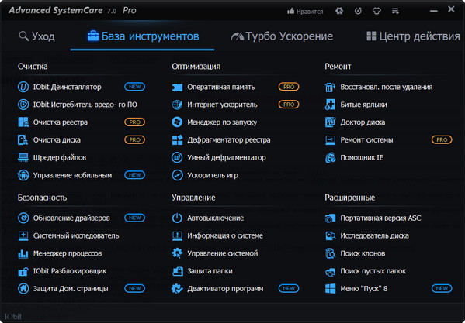Click the Защита Дом. страницы house icon
Image resolution: width=465 pixels, height=323 pixels.
click(23, 288)
